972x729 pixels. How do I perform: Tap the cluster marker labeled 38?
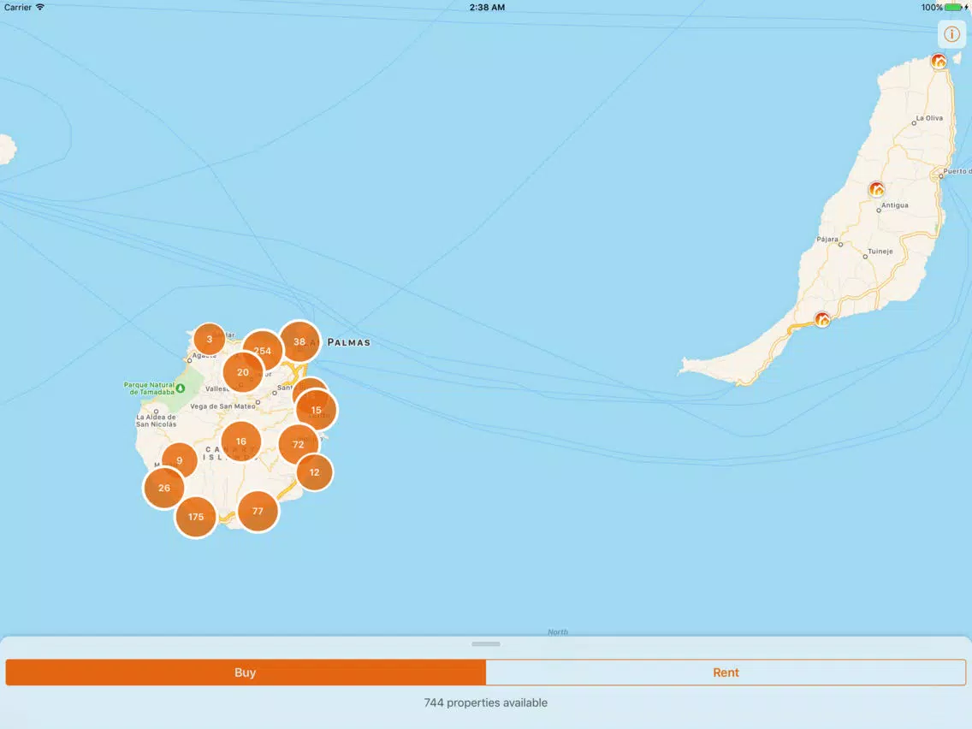click(x=300, y=341)
